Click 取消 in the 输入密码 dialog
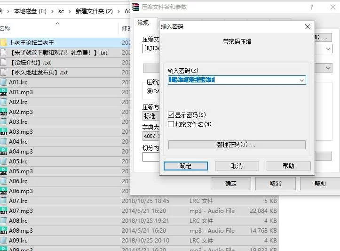 pos(237,166)
